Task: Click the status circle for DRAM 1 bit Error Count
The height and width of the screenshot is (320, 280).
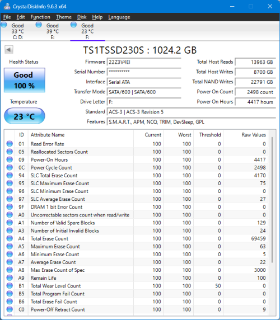Action: pyautogui.click(x=10, y=207)
